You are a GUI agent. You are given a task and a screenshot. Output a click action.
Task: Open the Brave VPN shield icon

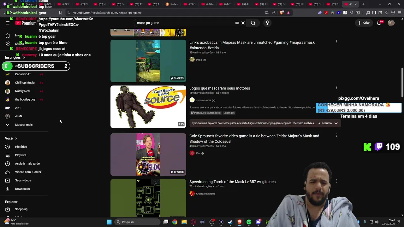click(393, 13)
